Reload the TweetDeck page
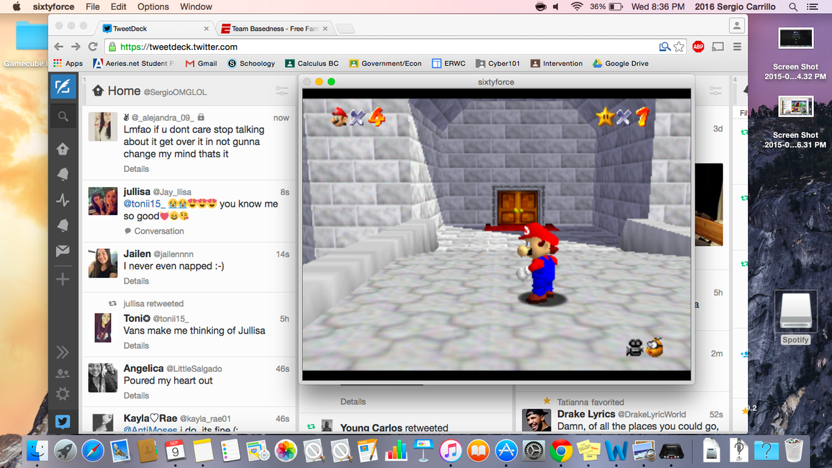This screenshot has height=468, width=832. (x=93, y=46)
